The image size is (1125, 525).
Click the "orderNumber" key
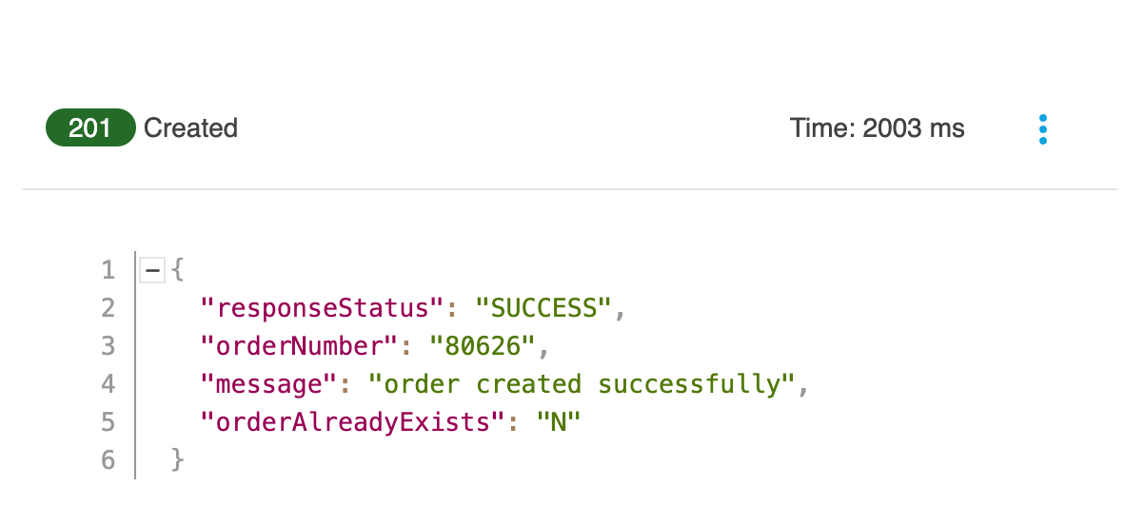click(x=301, y=346)
